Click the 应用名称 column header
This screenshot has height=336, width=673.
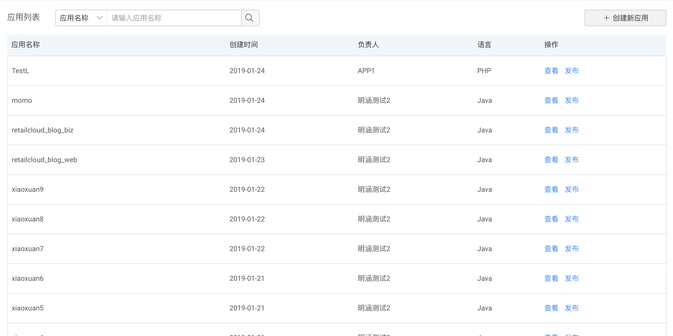point(26,44)
